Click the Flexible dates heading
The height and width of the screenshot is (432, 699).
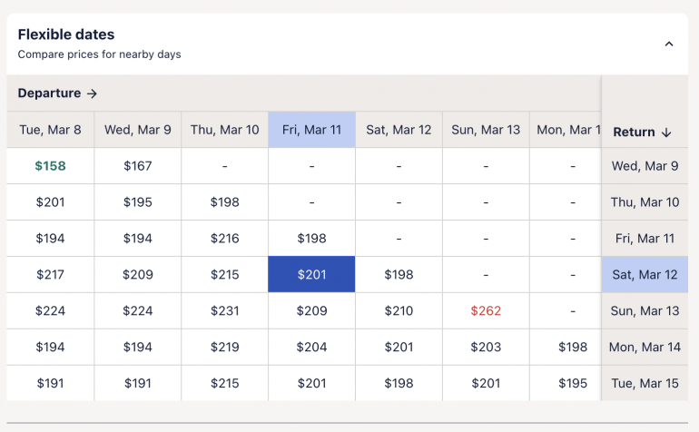pos(66,34)
